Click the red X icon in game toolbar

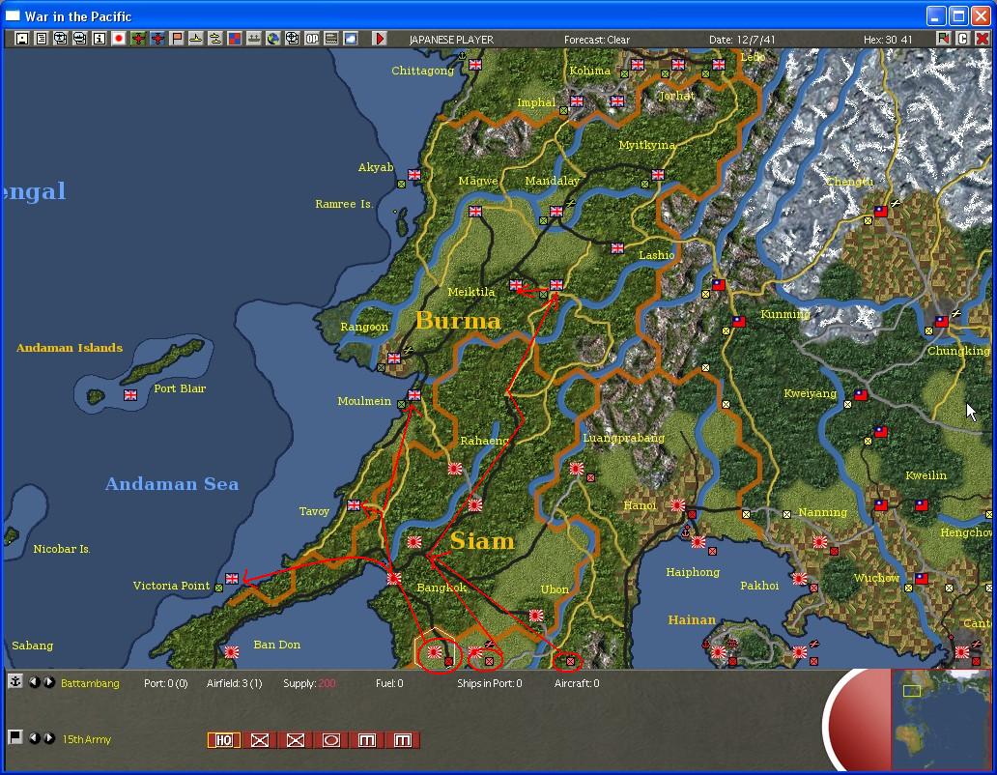(x=982, y=39)
